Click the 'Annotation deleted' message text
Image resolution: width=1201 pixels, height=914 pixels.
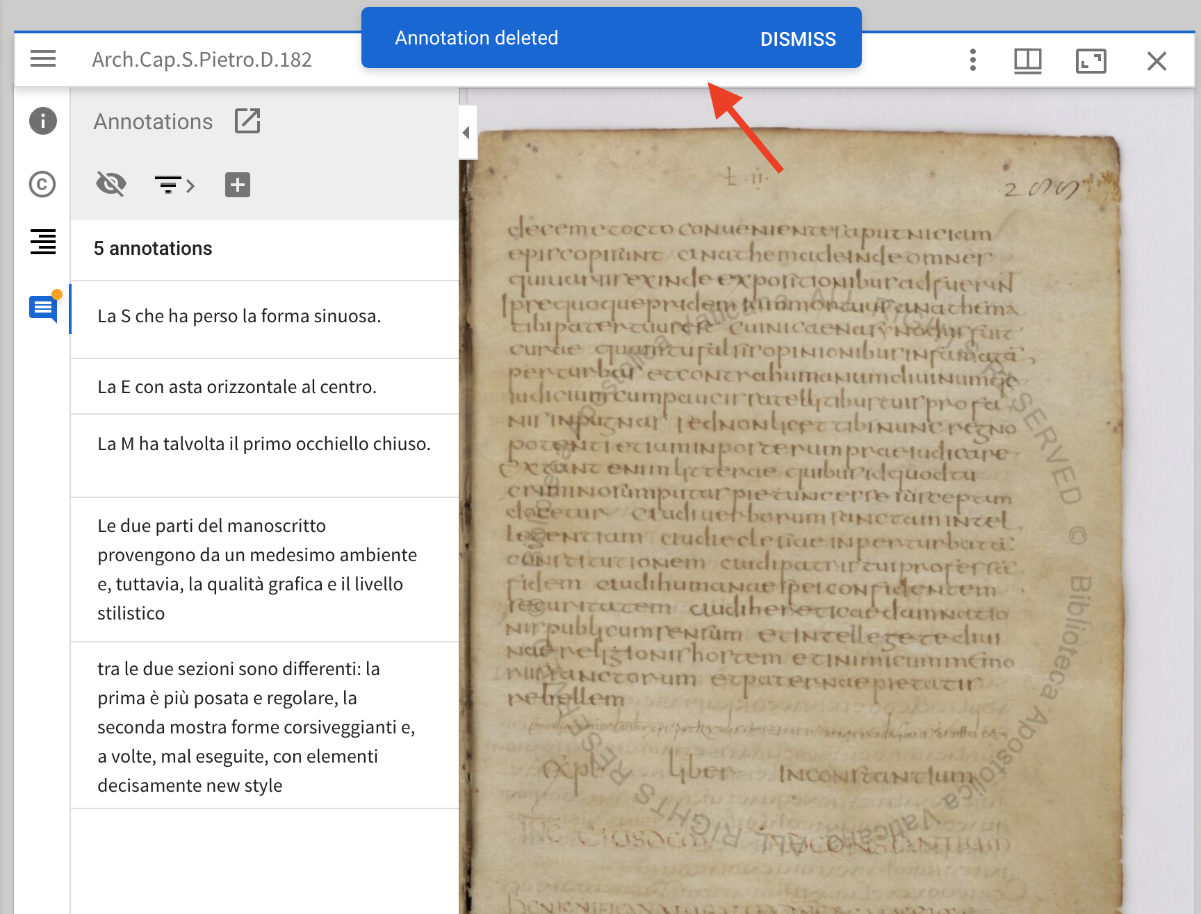[x=477, y=38]
